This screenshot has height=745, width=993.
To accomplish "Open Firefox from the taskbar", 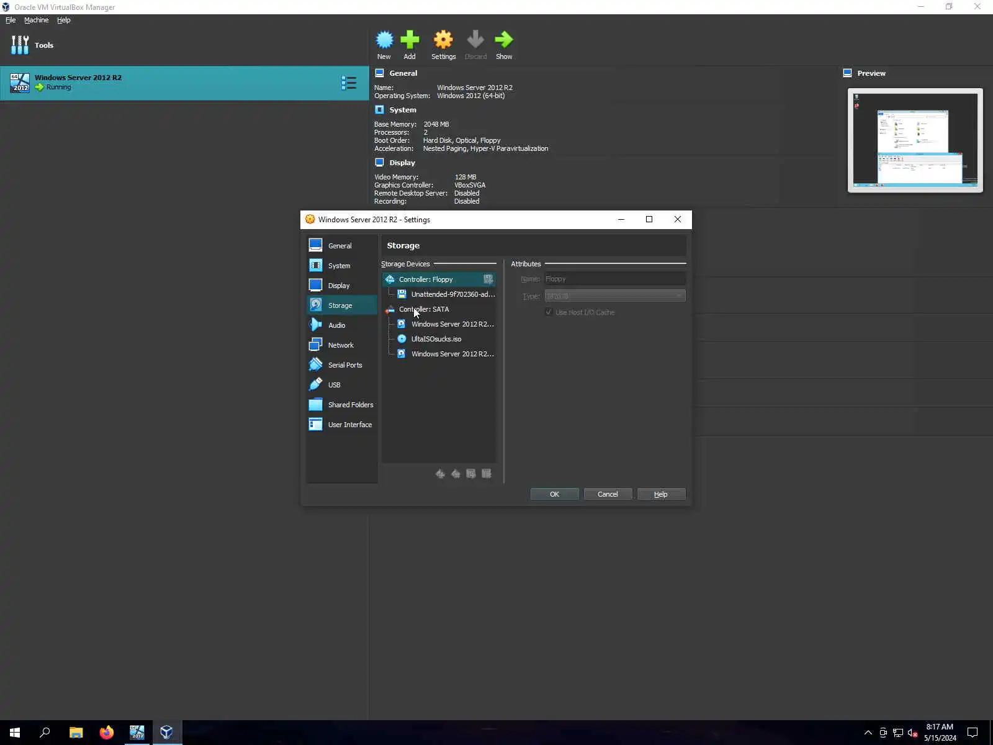I will point(106,733).
